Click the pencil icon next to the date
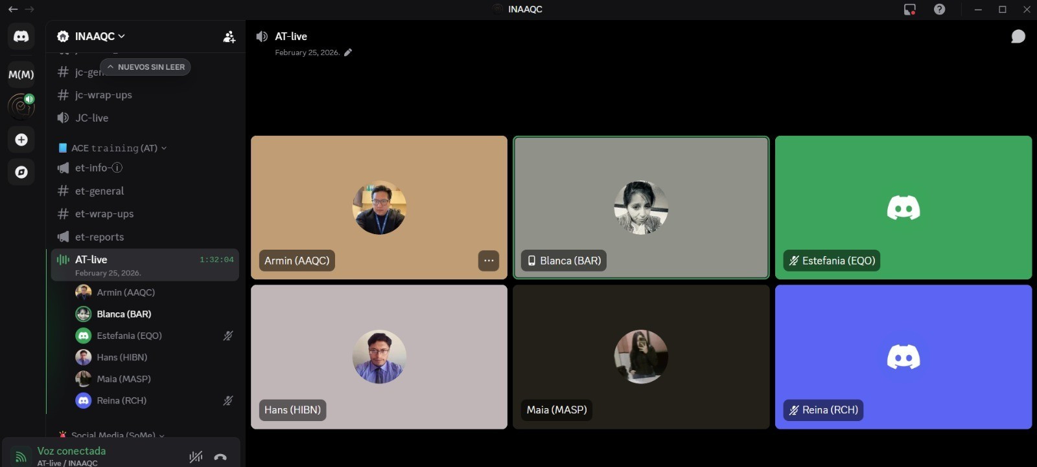This screenshot has height=467, width=1037. click(x=348, y=52)
